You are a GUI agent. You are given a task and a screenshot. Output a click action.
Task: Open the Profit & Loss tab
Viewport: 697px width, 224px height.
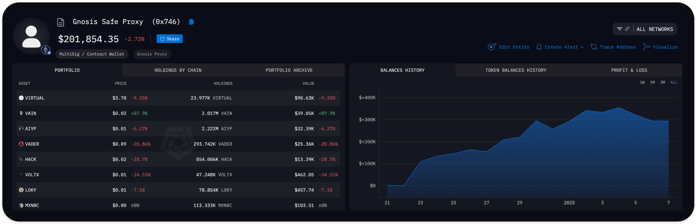(629, 70)
